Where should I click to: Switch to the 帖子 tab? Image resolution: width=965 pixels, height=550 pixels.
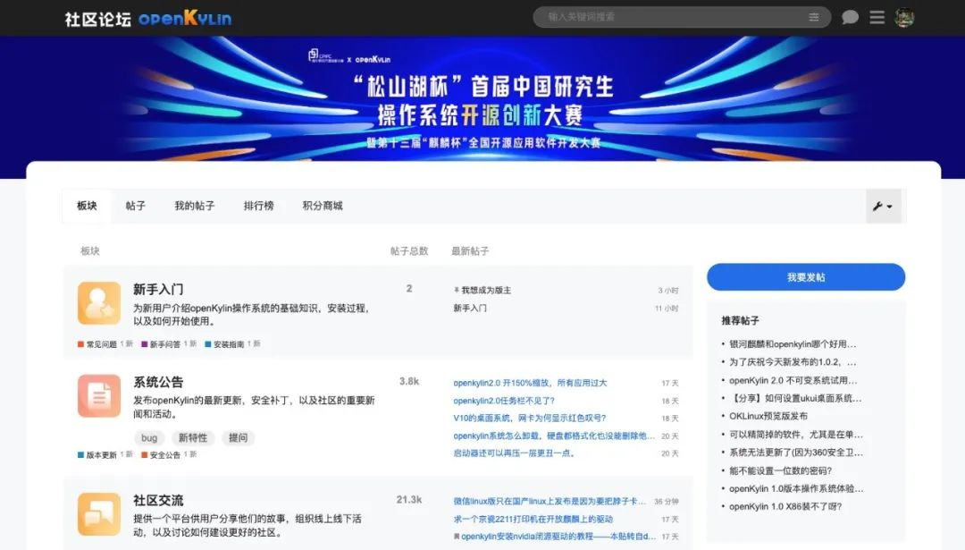pos(136,206)
